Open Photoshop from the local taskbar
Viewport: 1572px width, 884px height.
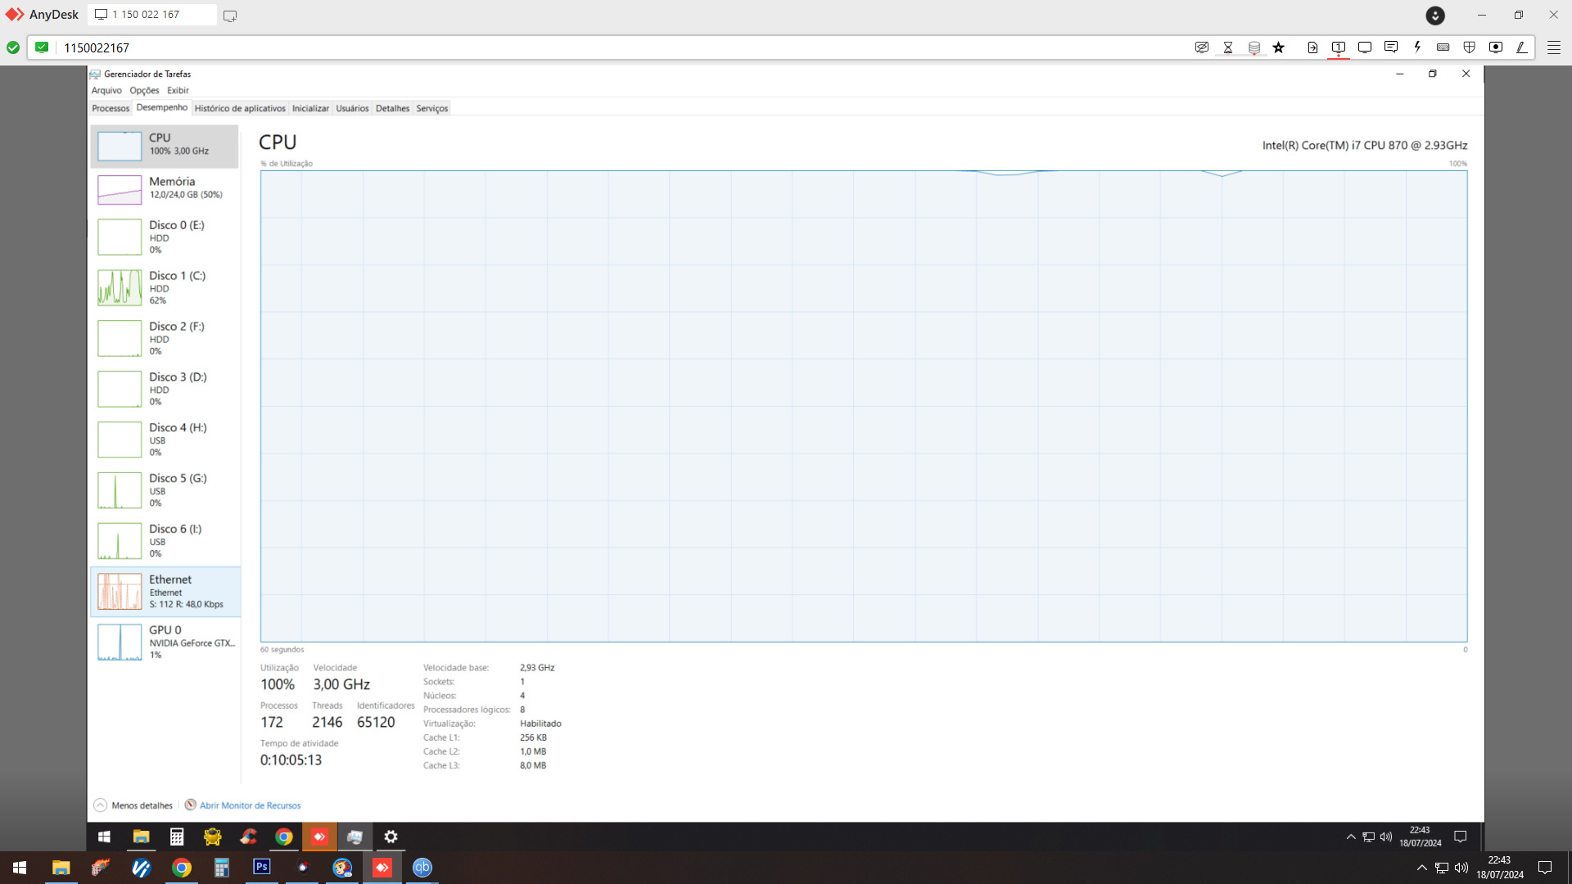coord(262,867)
